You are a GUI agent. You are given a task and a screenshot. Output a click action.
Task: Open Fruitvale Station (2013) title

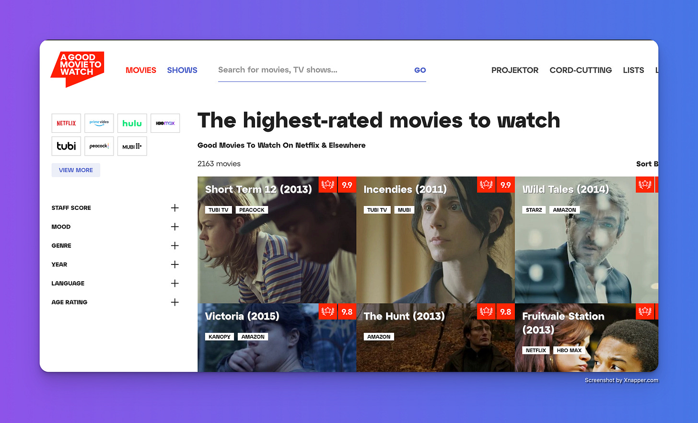(x=563, y=323)
